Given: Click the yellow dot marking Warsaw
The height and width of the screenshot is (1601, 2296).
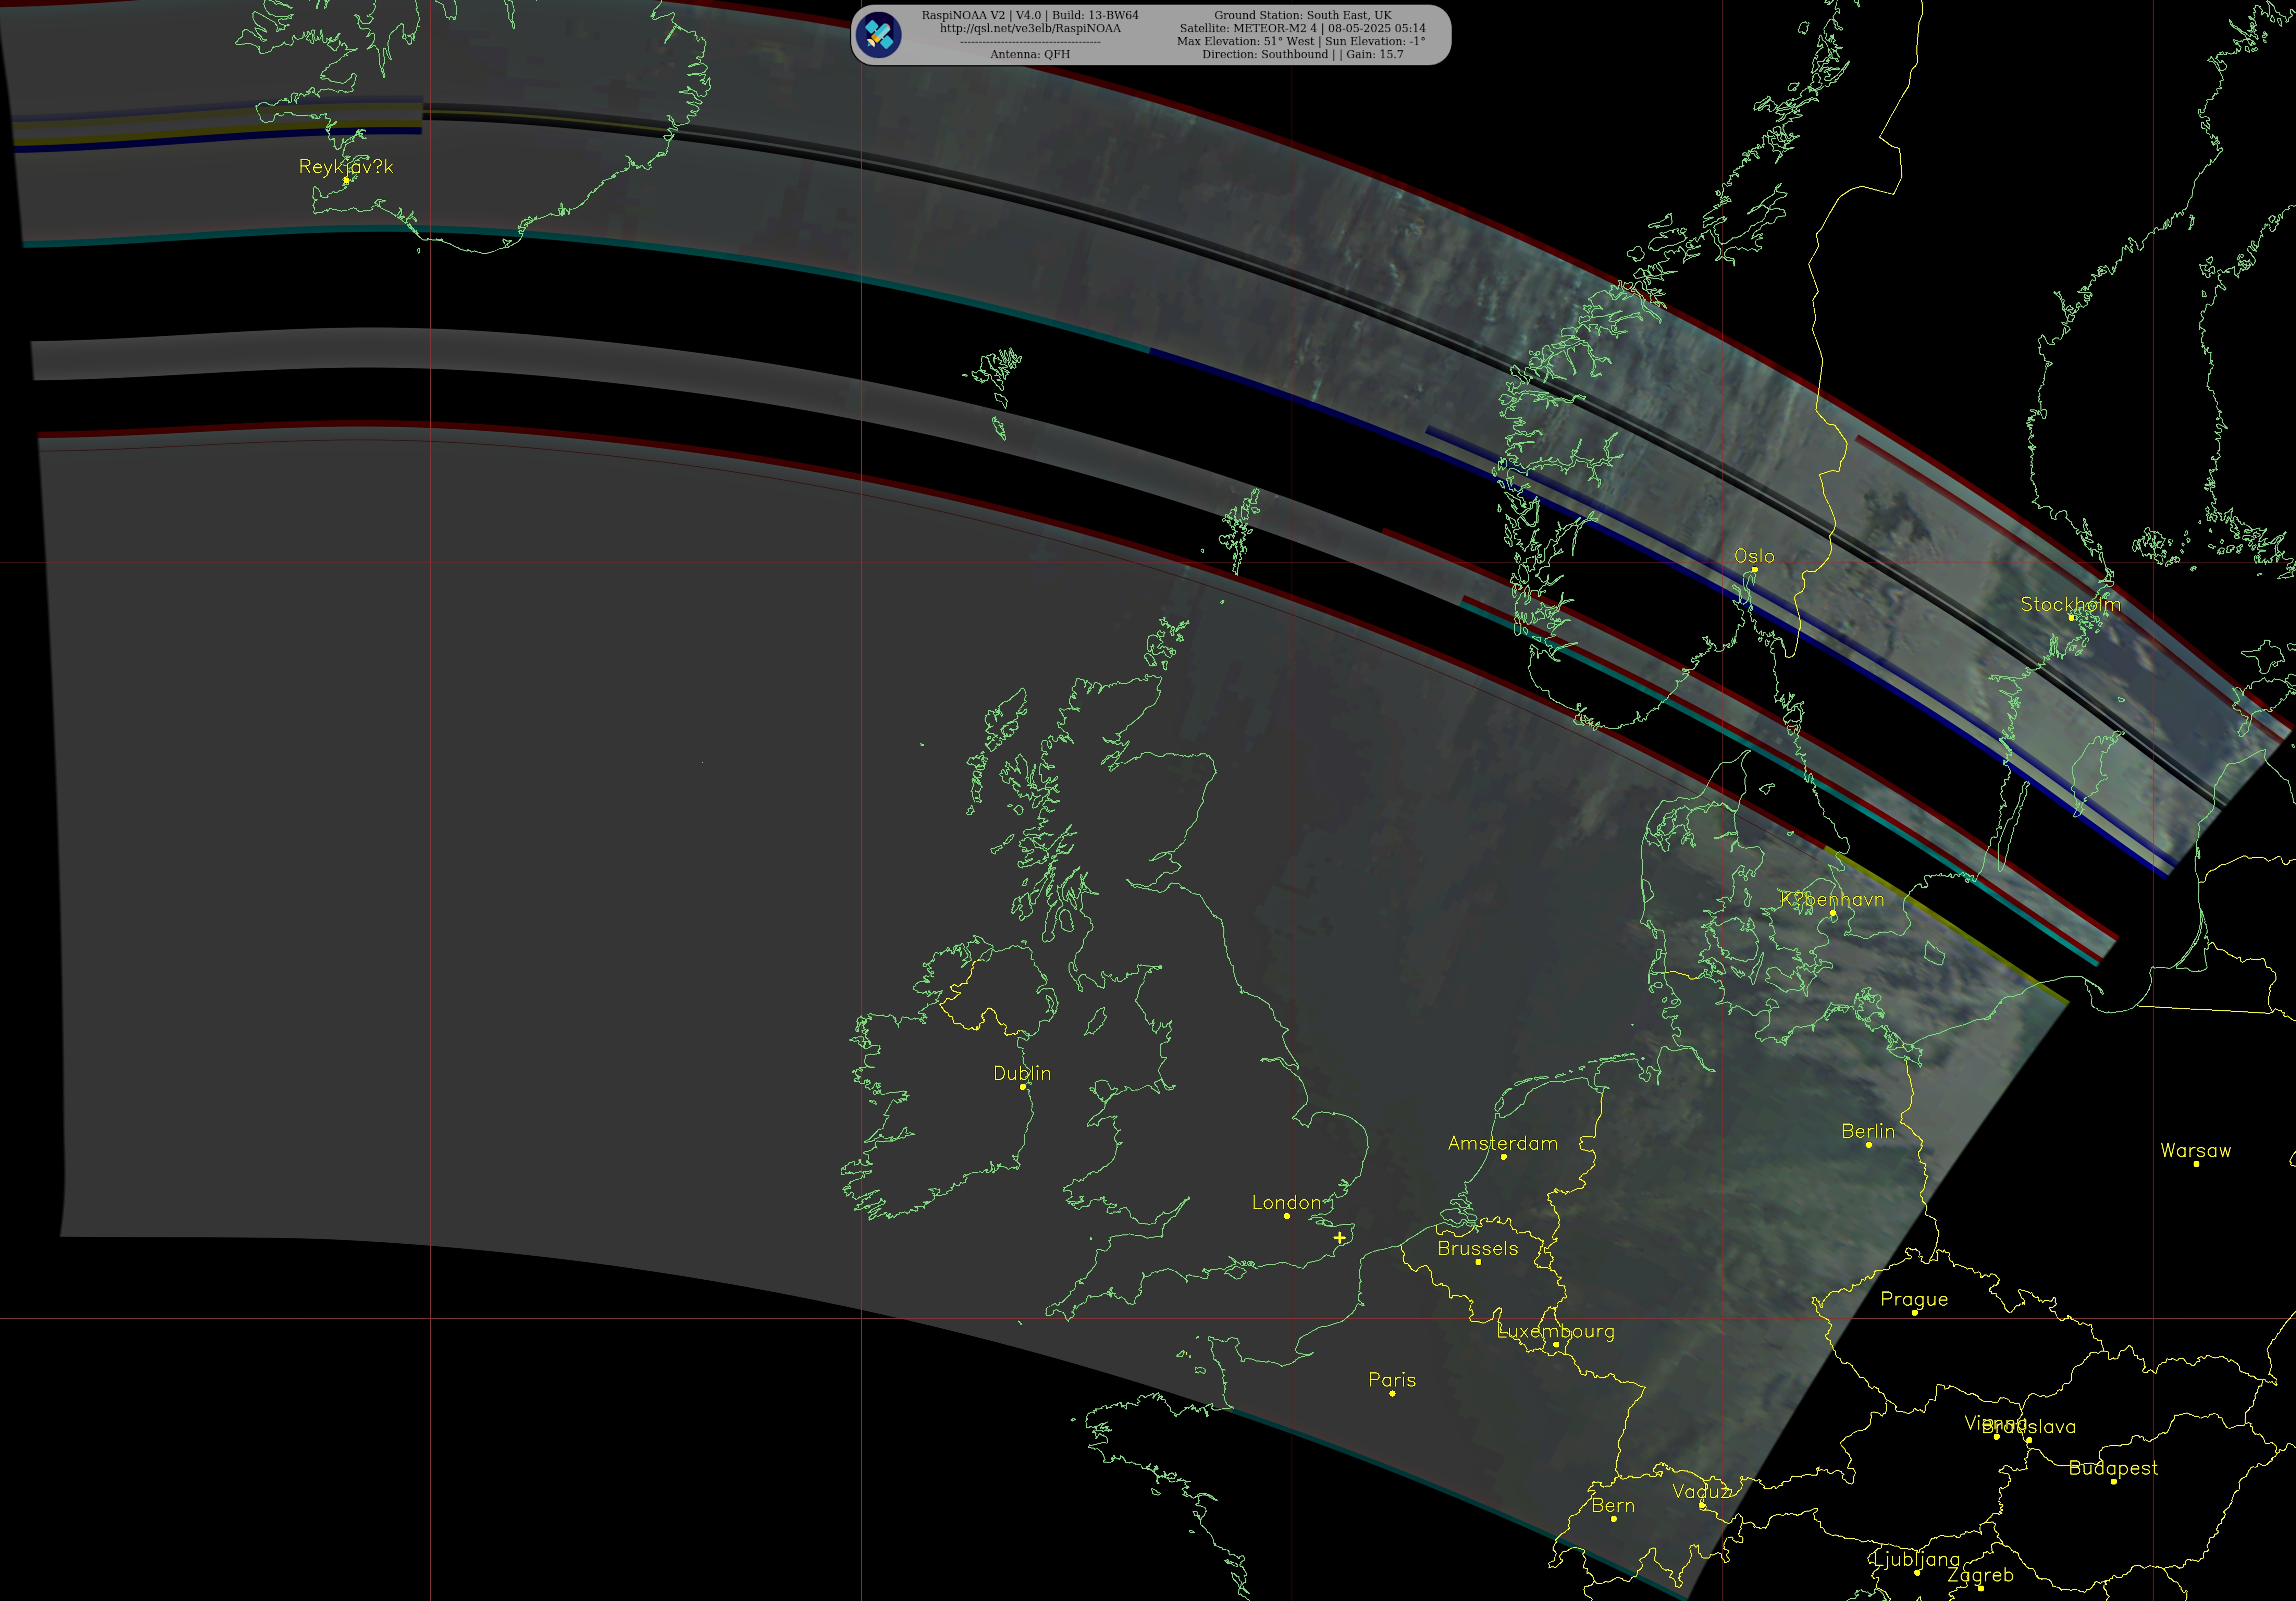Looking at the screenshot, I should pos(2196,1164).
